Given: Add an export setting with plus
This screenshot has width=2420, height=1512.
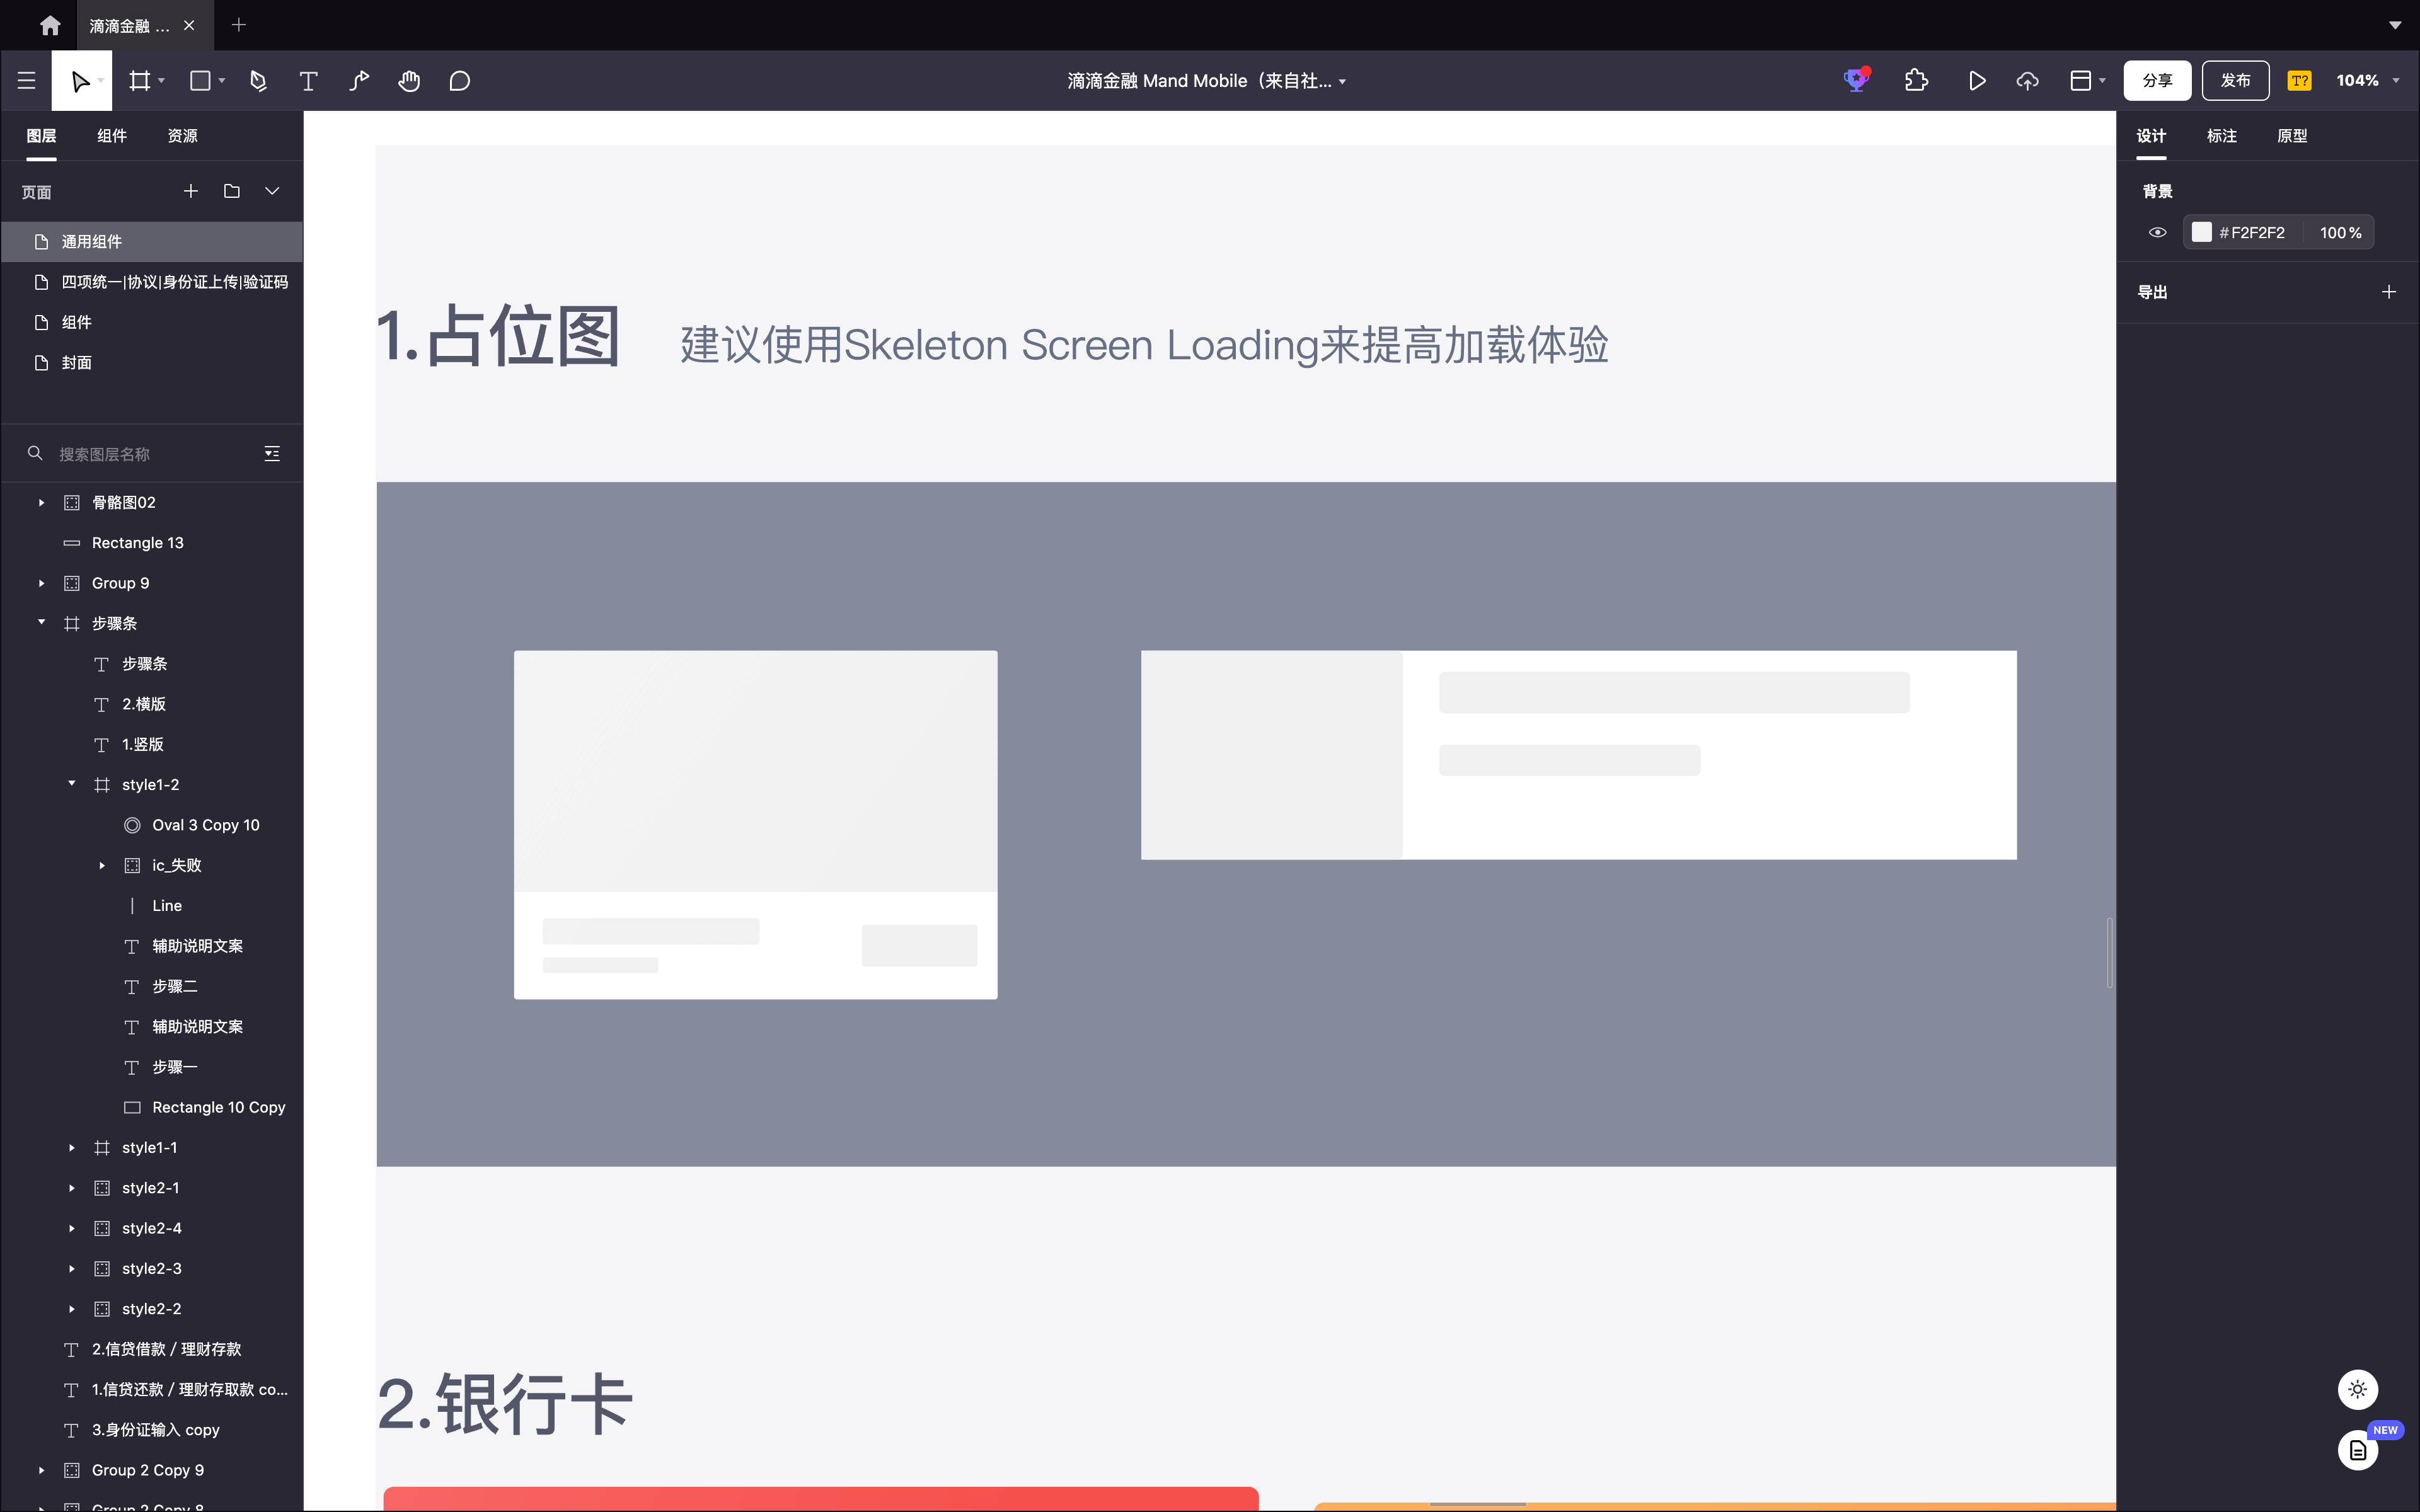Looking at the screenshot, I should click(x=2389, y=292).
